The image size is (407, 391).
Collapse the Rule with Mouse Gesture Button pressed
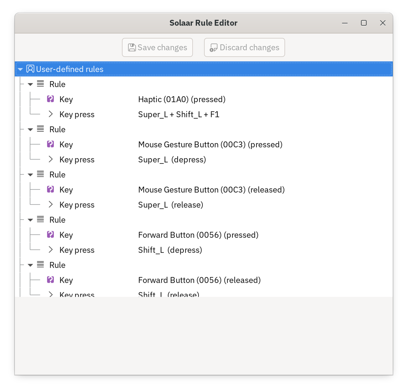30,129
